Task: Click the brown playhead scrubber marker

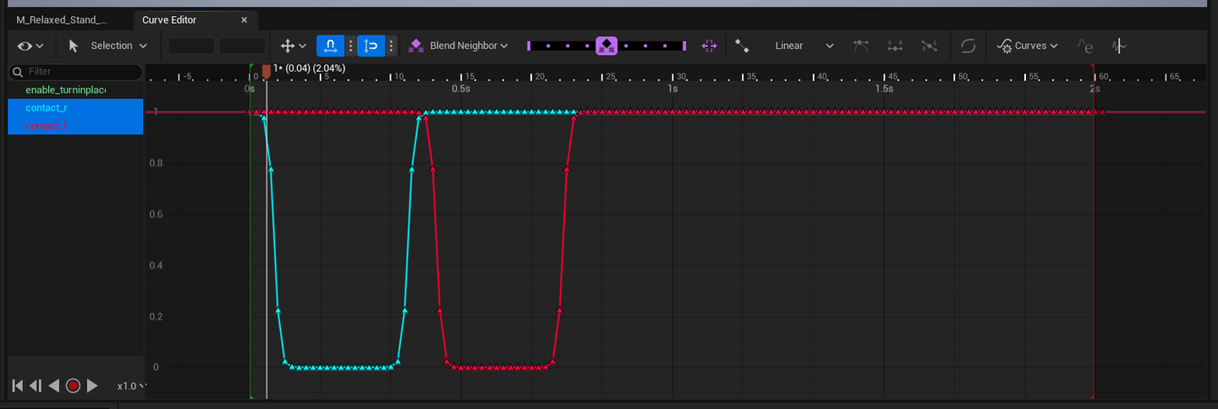Action: pos(266,74)
